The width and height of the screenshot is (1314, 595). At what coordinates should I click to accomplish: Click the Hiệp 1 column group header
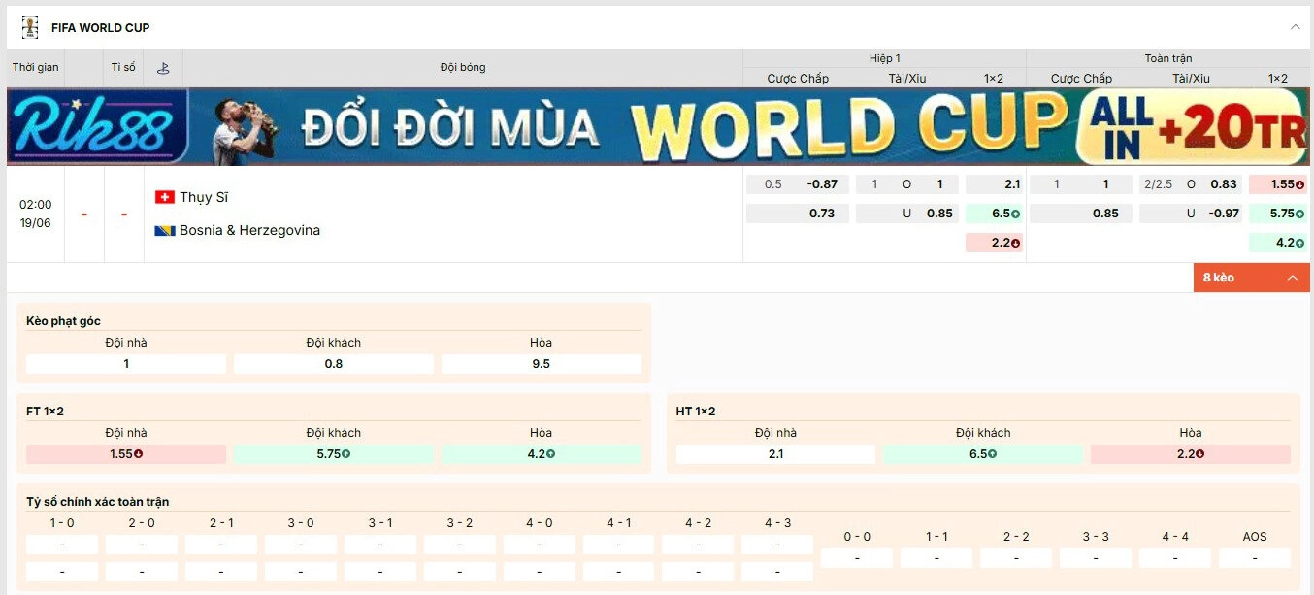884,58
